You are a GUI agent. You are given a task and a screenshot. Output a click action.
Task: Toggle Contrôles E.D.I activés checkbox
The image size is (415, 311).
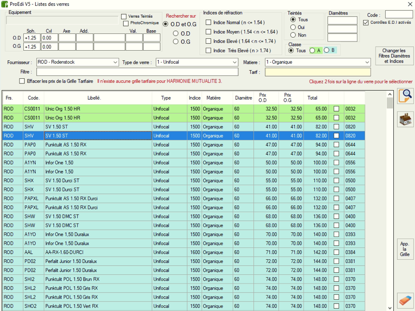[x=366, y=23]
